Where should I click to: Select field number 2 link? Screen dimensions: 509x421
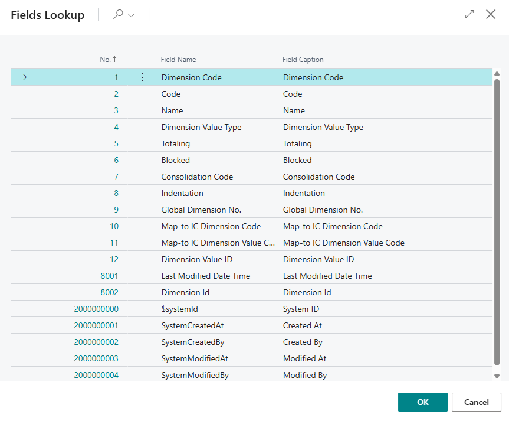click(x=116, y=94)
